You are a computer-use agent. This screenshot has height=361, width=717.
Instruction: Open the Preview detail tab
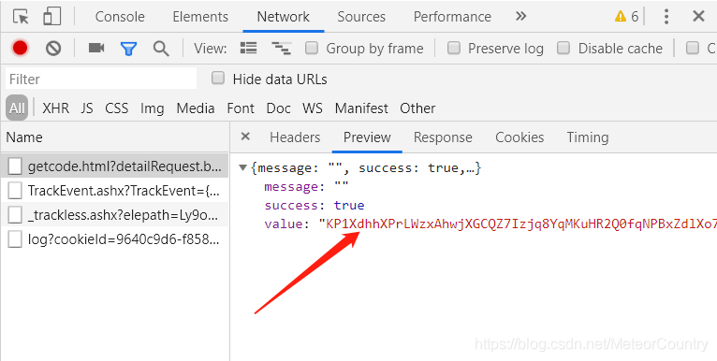point(367,137)
